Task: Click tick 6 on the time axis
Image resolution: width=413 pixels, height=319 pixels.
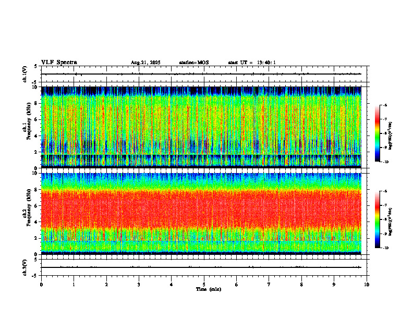Action: coord(237,285)
